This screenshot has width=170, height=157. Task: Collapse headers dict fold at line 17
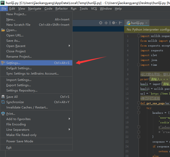pyautogui.click(x=139, y=113)
